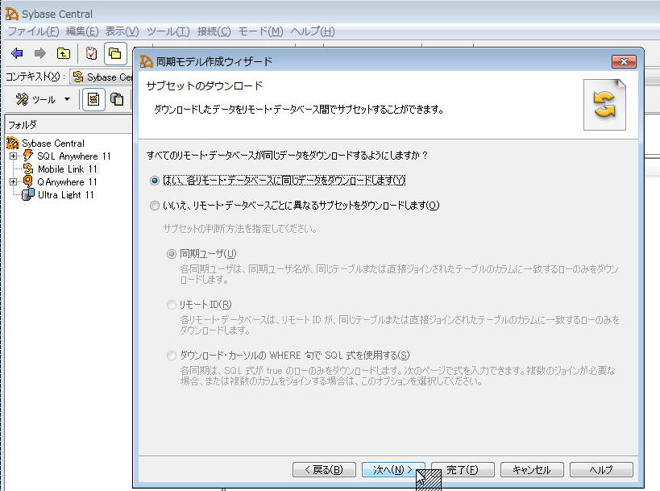This screenshot has height=491, width=660.
Task: Click the Forward arrow toolbar icon
Action: coord(39,54)
